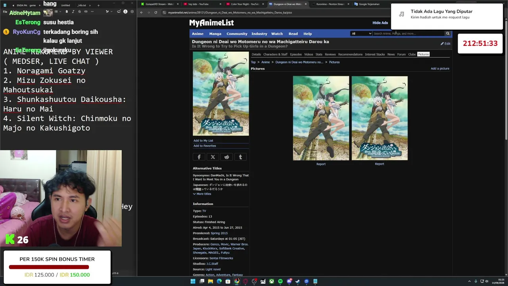Click the Add a picture link

(x=440, y=69)
